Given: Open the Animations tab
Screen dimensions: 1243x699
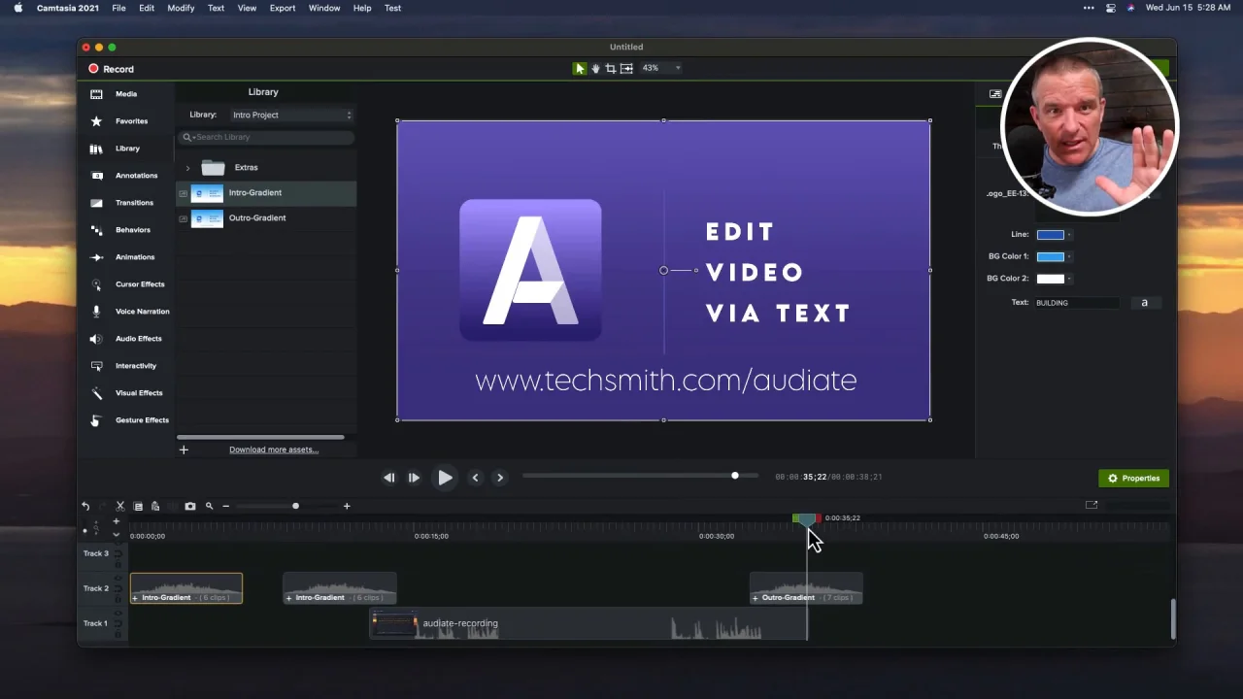Looking at the screenshot, I should click(x=134, y=257).
